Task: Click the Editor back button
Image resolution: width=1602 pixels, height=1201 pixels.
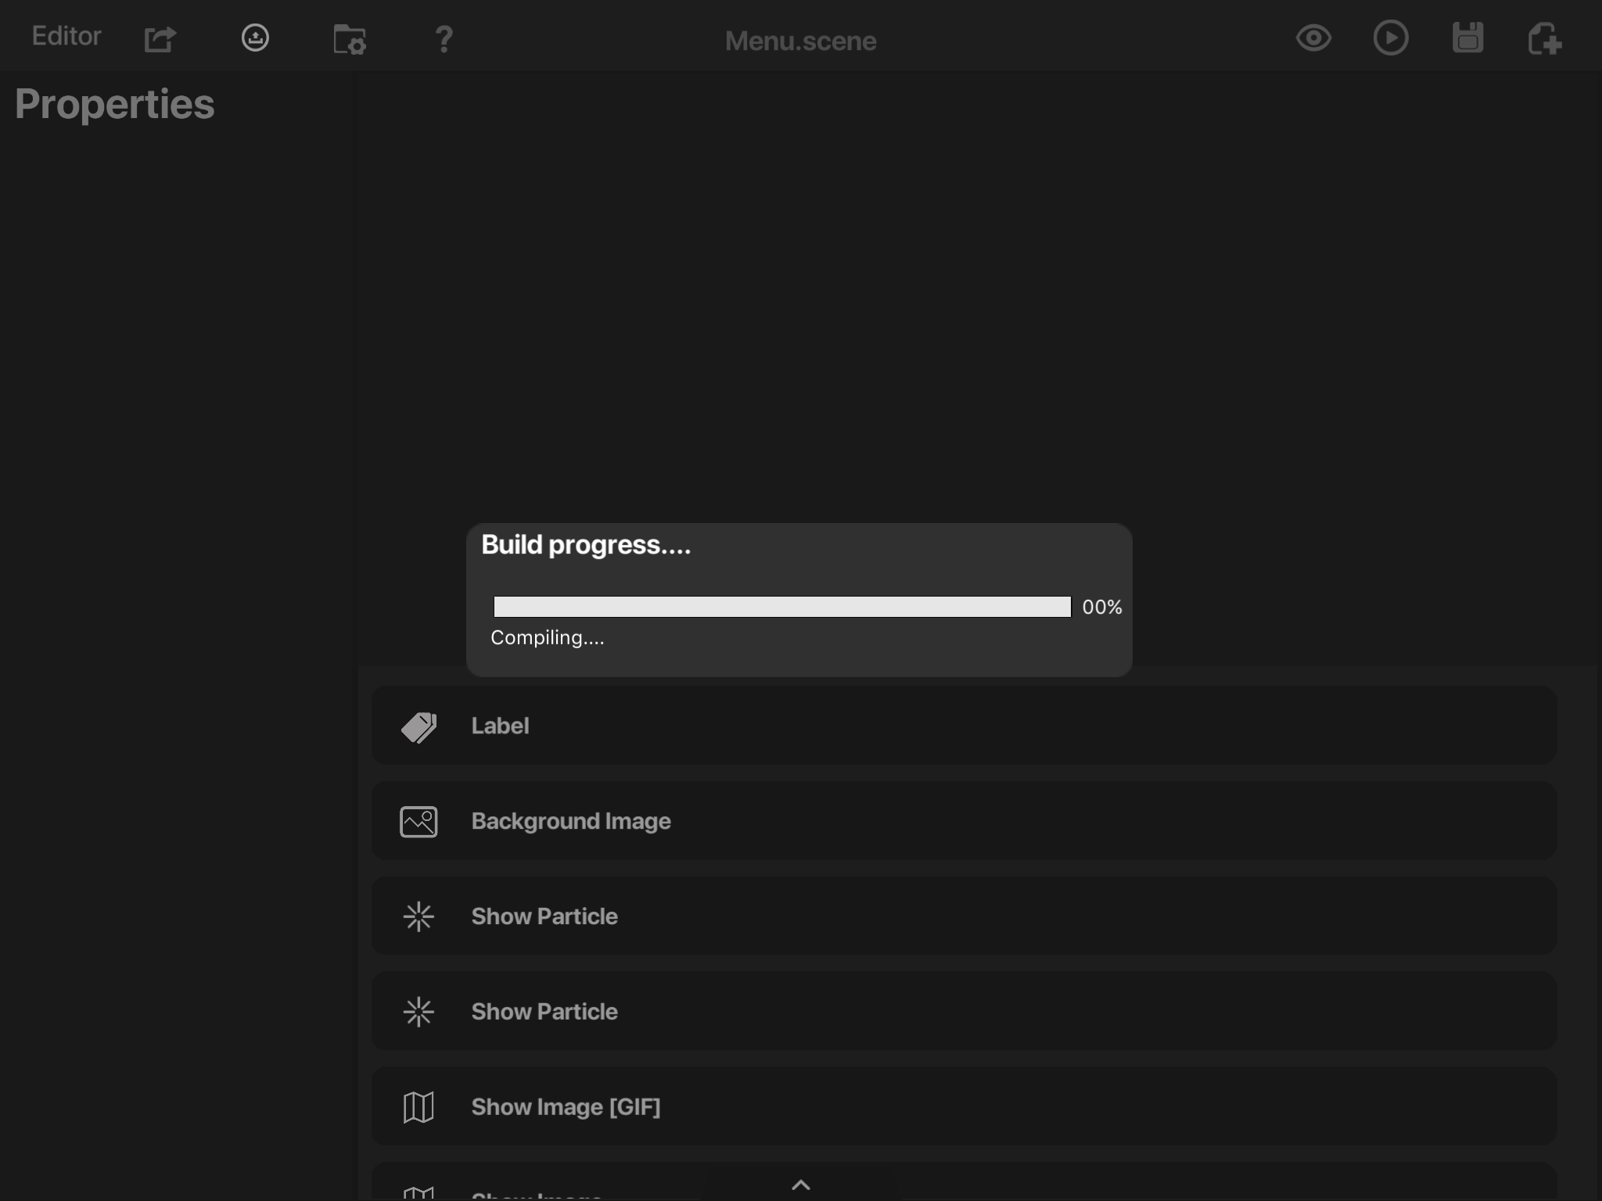Action: [x=66, y=37]
